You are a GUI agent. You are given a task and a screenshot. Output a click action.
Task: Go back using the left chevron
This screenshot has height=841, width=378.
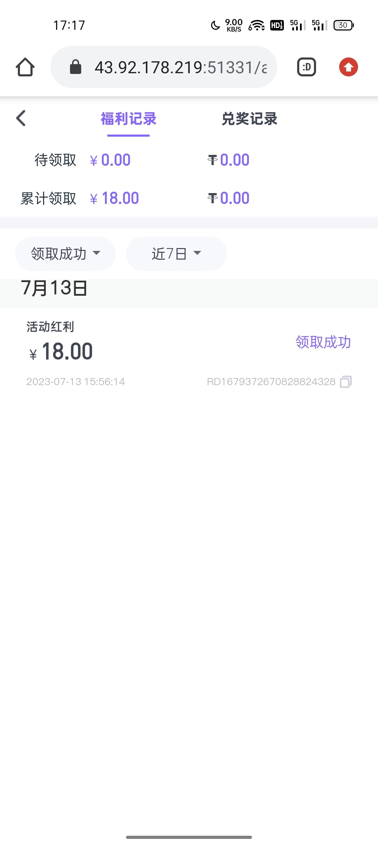(21, 118)
